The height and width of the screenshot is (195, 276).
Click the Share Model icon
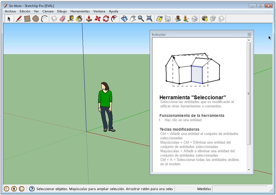(x=213, y=19)
